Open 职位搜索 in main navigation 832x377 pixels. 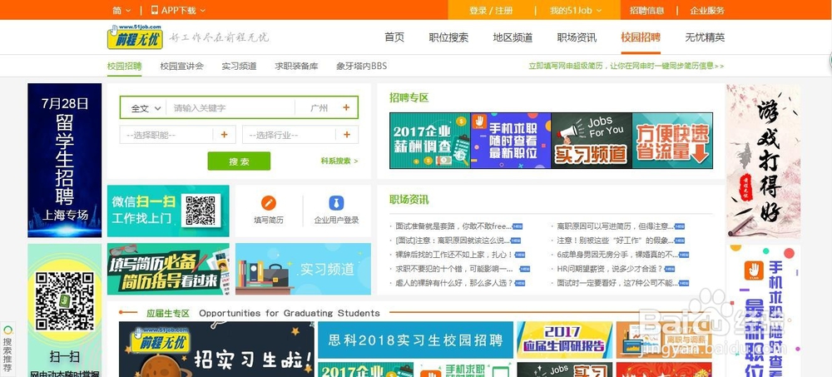(x=448, y=37)
